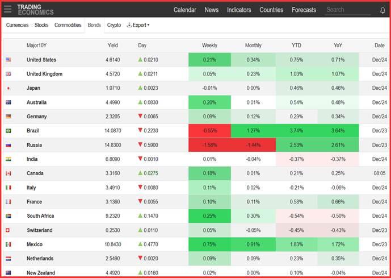Screen dimensions: 391x278
Task: Open the South Africa bond link
Action: click(41, 216)
